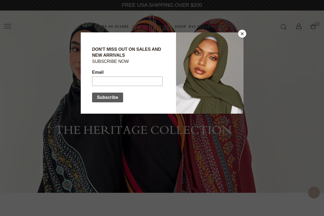Screen dimensions: 324x216
Task: Click the cart item count badge
Action: pyautogui.click(x=318, y=23)
